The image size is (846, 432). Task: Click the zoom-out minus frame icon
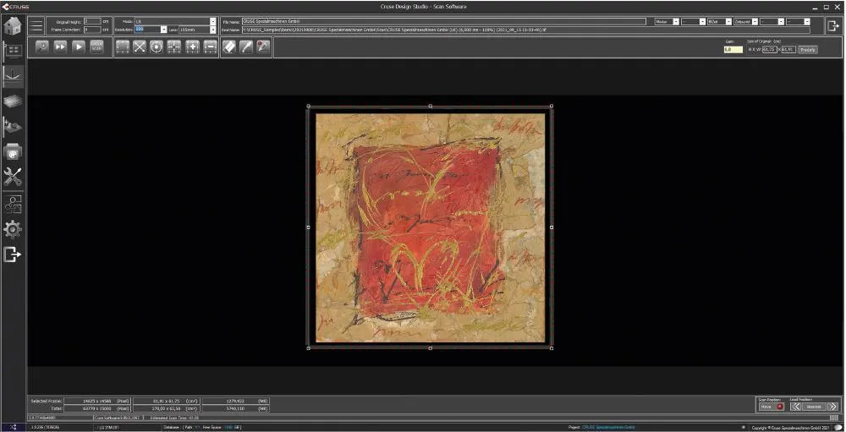(211, 47)
